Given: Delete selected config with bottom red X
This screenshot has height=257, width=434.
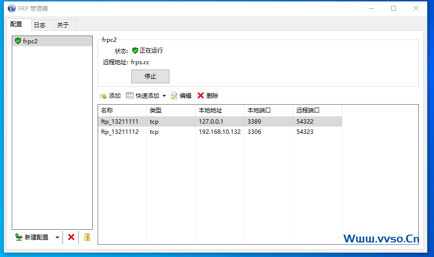Looking at the screenshot, I should 71,237.
